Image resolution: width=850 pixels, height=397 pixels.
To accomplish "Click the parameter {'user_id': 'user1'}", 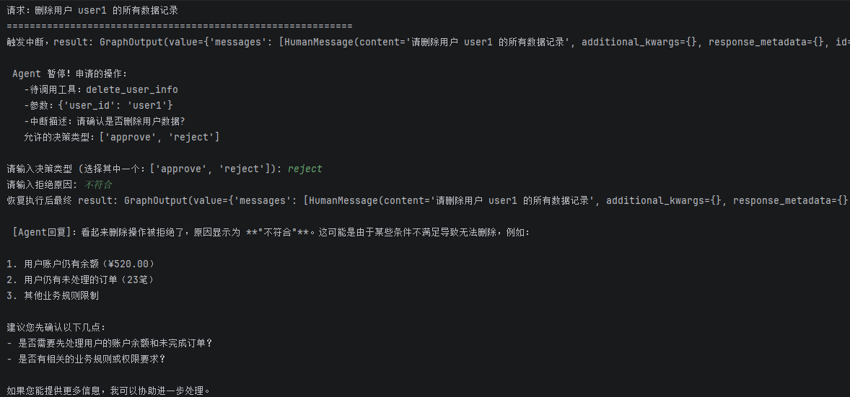I will pos(115,105).
